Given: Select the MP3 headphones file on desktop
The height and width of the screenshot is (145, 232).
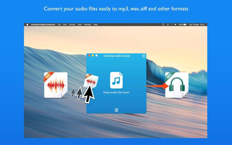Looking at the screenshot, I should click(x=177, y=85).
